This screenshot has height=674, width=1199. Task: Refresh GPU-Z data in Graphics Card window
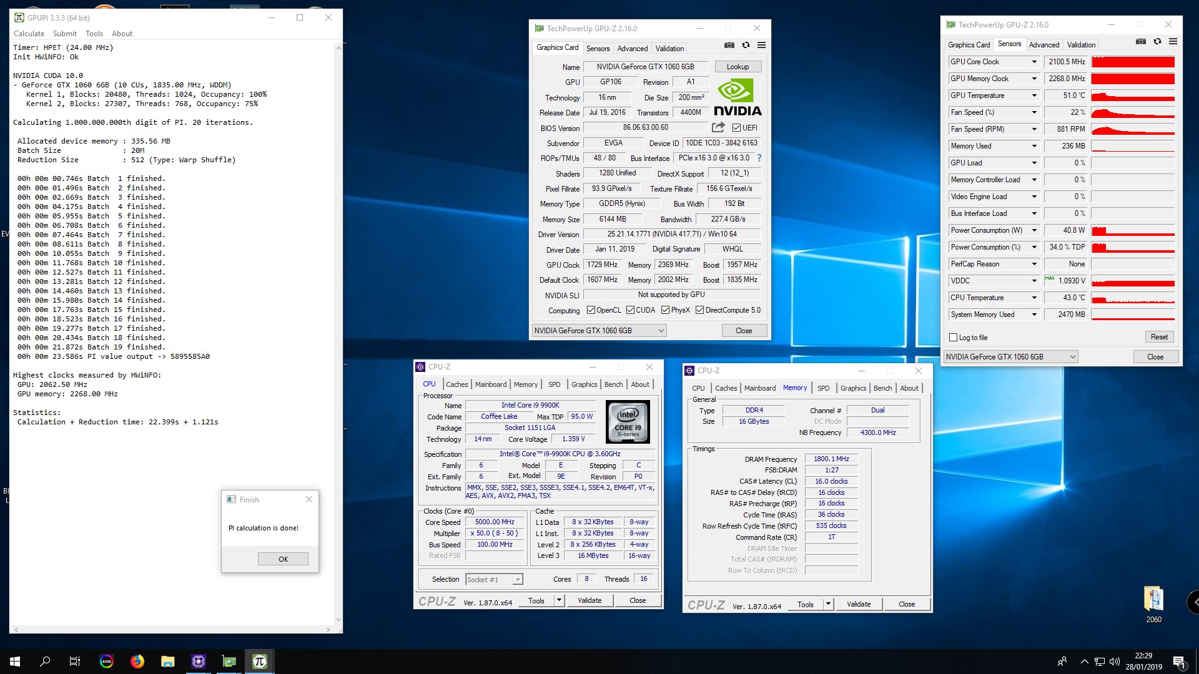point(746,45)
